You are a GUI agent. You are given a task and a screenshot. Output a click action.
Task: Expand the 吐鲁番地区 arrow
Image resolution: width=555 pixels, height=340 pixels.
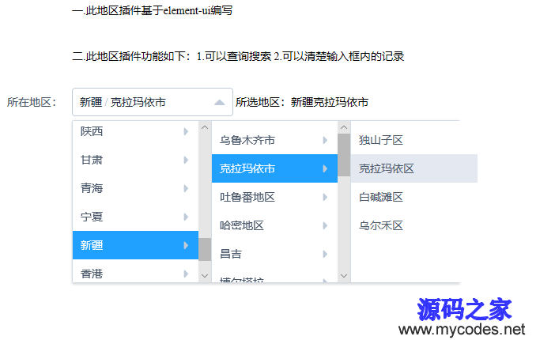pyautogui.click(x=325, y=197)
